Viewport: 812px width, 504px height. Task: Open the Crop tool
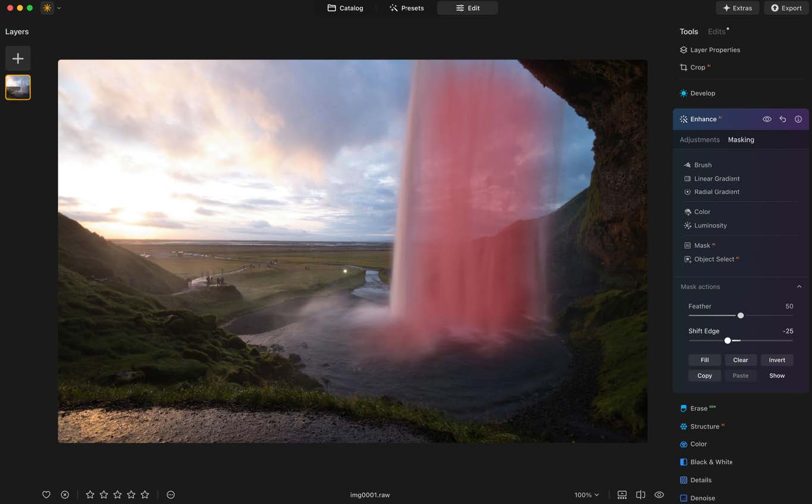point(697,68)
